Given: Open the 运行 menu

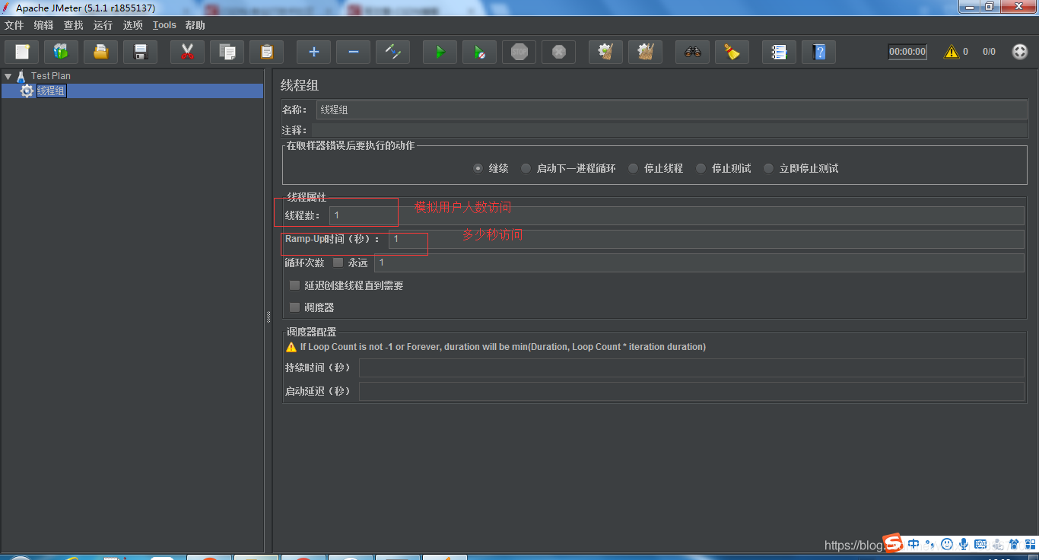Looking at the screenshot, I should coord(103,25).
